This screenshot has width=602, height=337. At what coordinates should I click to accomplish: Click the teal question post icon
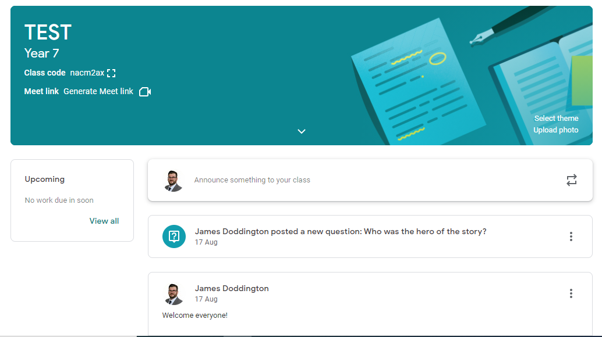coord(173,236)
